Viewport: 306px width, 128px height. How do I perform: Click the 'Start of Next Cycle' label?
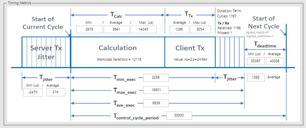pos(264,22)
